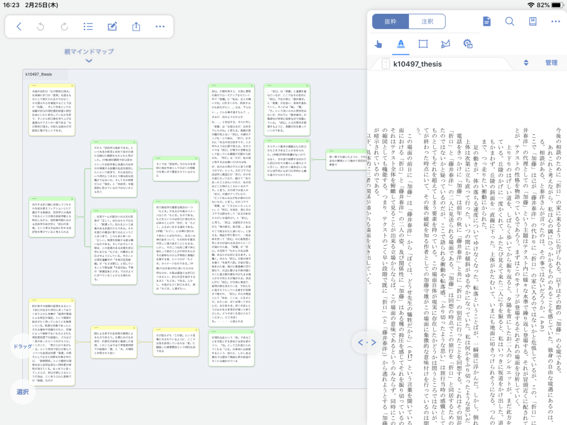Open document sort up-down arrows
The height and width of the screenshot is (425, 567).
(526, 63)
